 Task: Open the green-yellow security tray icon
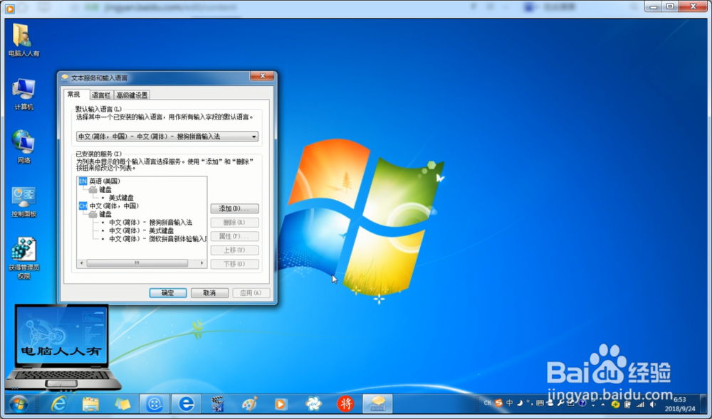[615, 405]
